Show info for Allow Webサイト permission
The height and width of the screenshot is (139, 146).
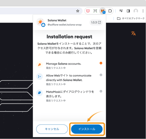tap(101, 75)
